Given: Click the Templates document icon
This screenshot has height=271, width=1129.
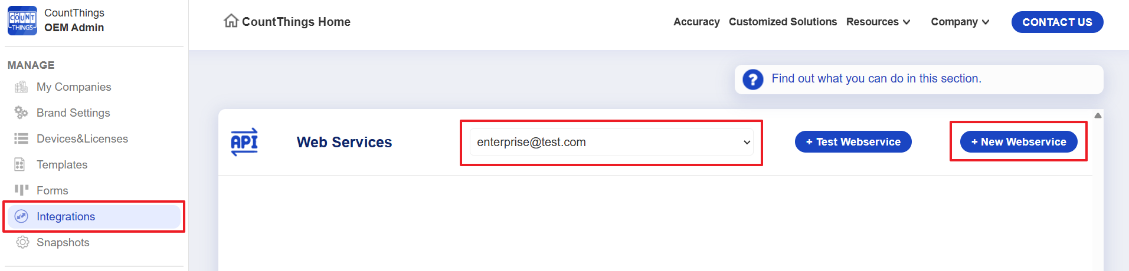Looking at the screenshot, I should [x=20, y=164].
